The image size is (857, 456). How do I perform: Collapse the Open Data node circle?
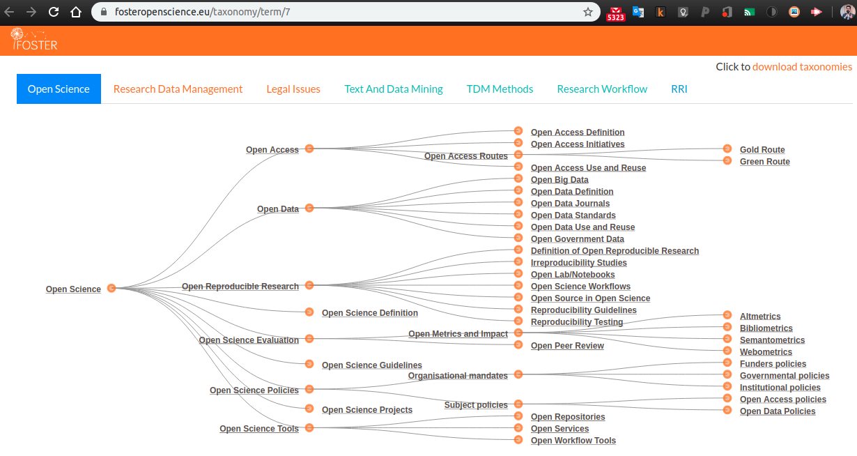point(309,208)
